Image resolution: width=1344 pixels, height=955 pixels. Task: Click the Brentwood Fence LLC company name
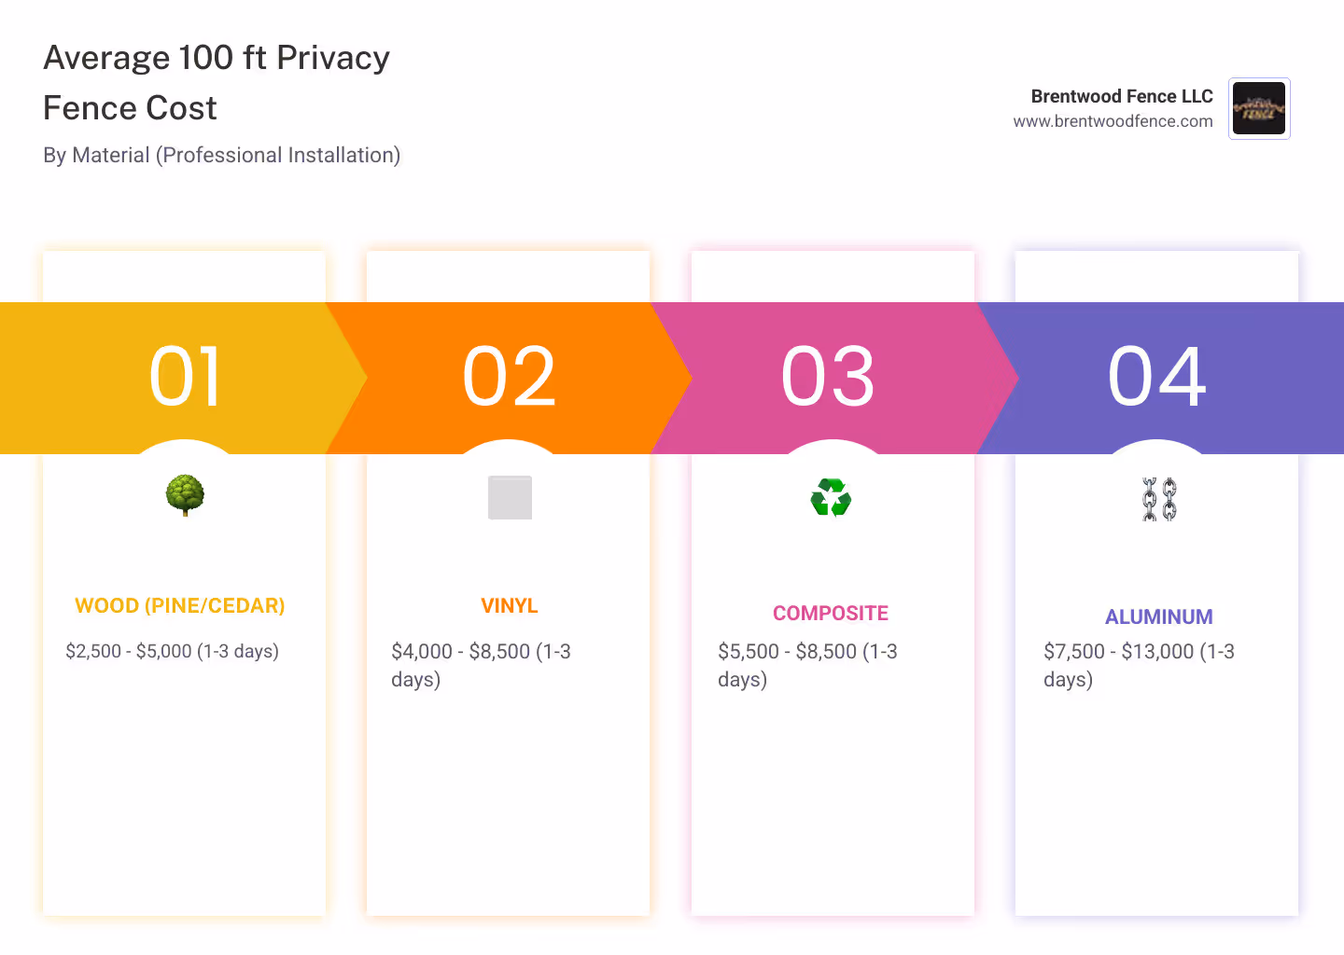pos(1121,96)
